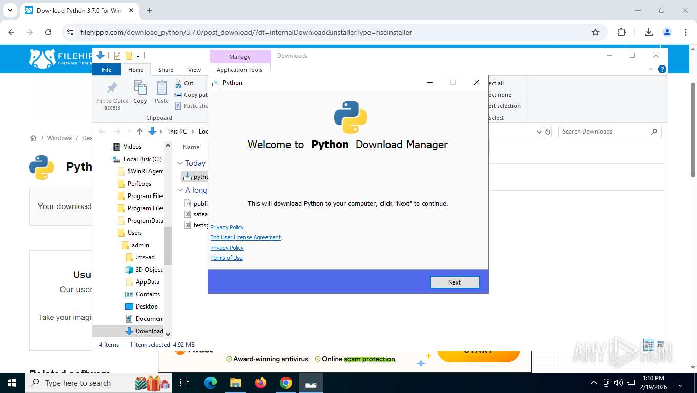The width and height of the screenshot is (697, 393).
Task: Collapse the Today file group
Action: (x=180, y=163)
